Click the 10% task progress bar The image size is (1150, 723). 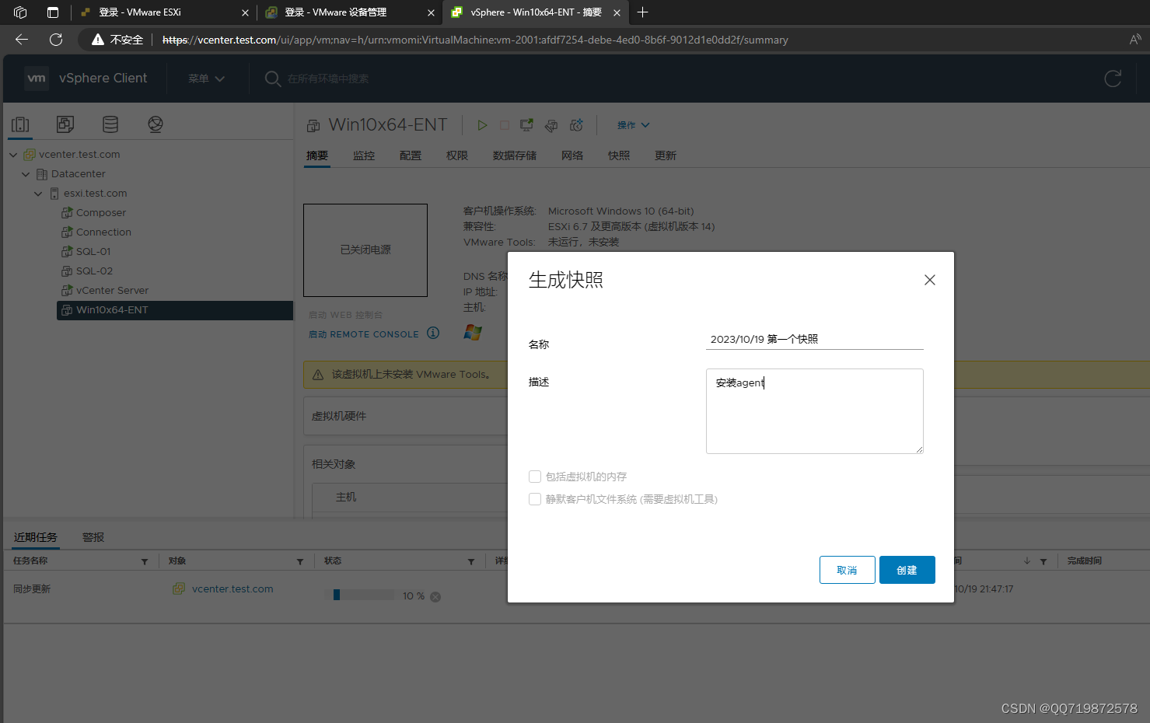pos(364,595)
